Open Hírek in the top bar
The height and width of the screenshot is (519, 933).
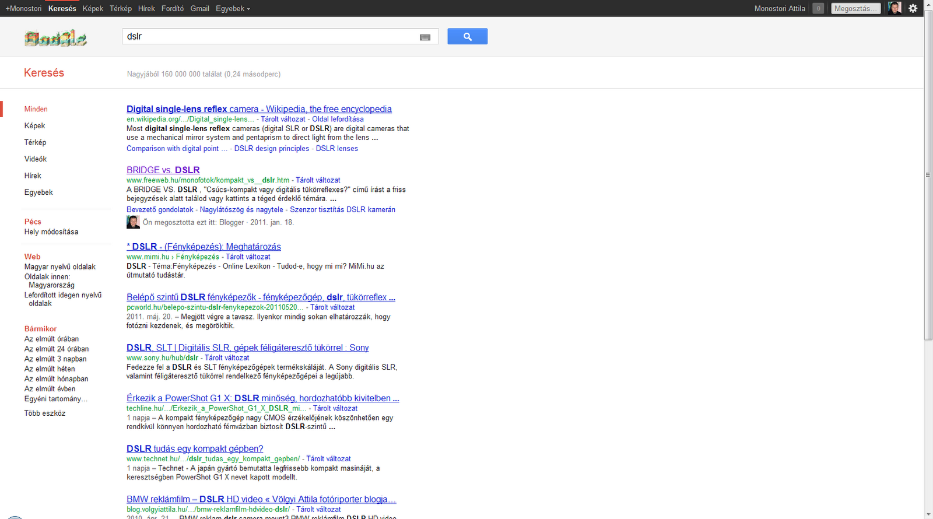coord(146,8)
